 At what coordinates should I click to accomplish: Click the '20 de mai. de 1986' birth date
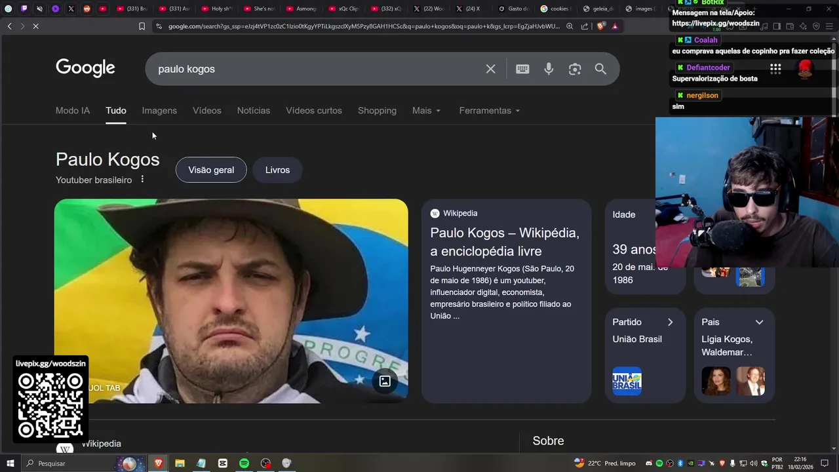point(640,273)
